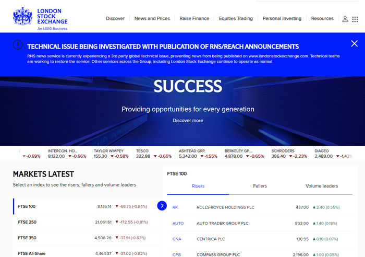Click ASHTEAD GRP. ticker tape item
Viewport: 365px width, 257px height.
click(198, 154)
